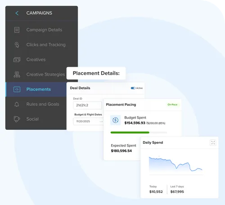Screen dimensions: 225x205
Task: Click the On-Pace status badge
Action: point(172,105)
